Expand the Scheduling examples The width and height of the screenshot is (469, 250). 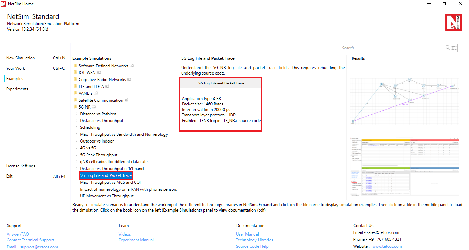coord(76,127)
